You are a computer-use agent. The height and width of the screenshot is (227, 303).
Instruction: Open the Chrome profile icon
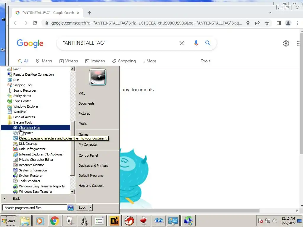tap(288, 23)
